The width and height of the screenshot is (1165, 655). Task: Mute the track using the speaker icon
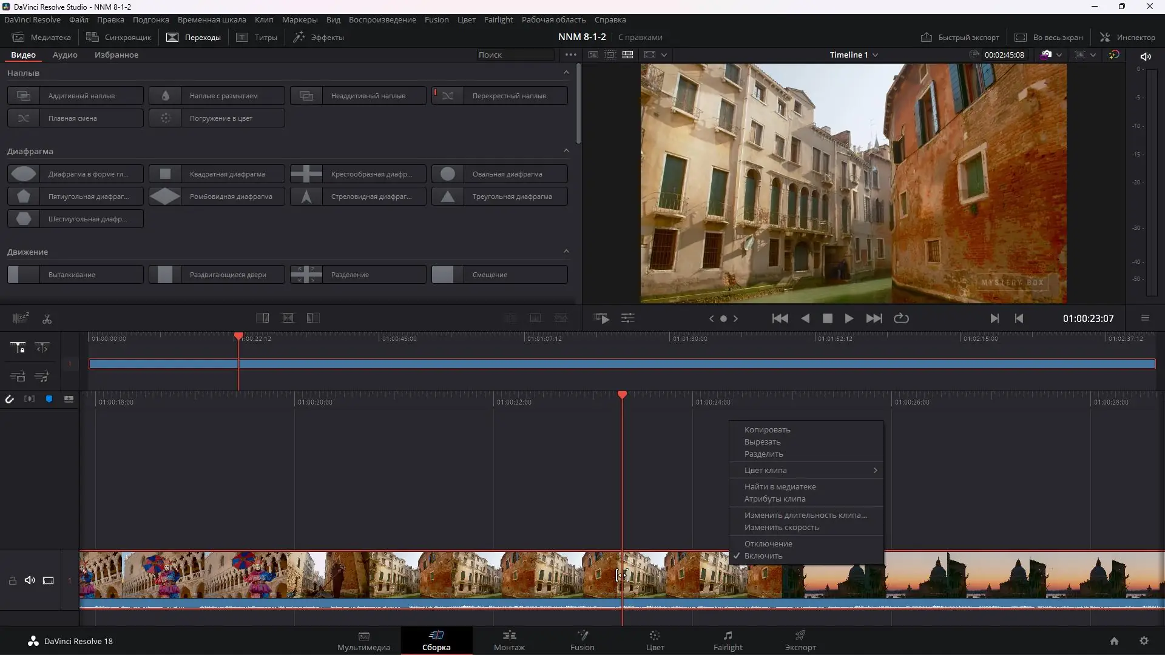click(x=30, y=580)
